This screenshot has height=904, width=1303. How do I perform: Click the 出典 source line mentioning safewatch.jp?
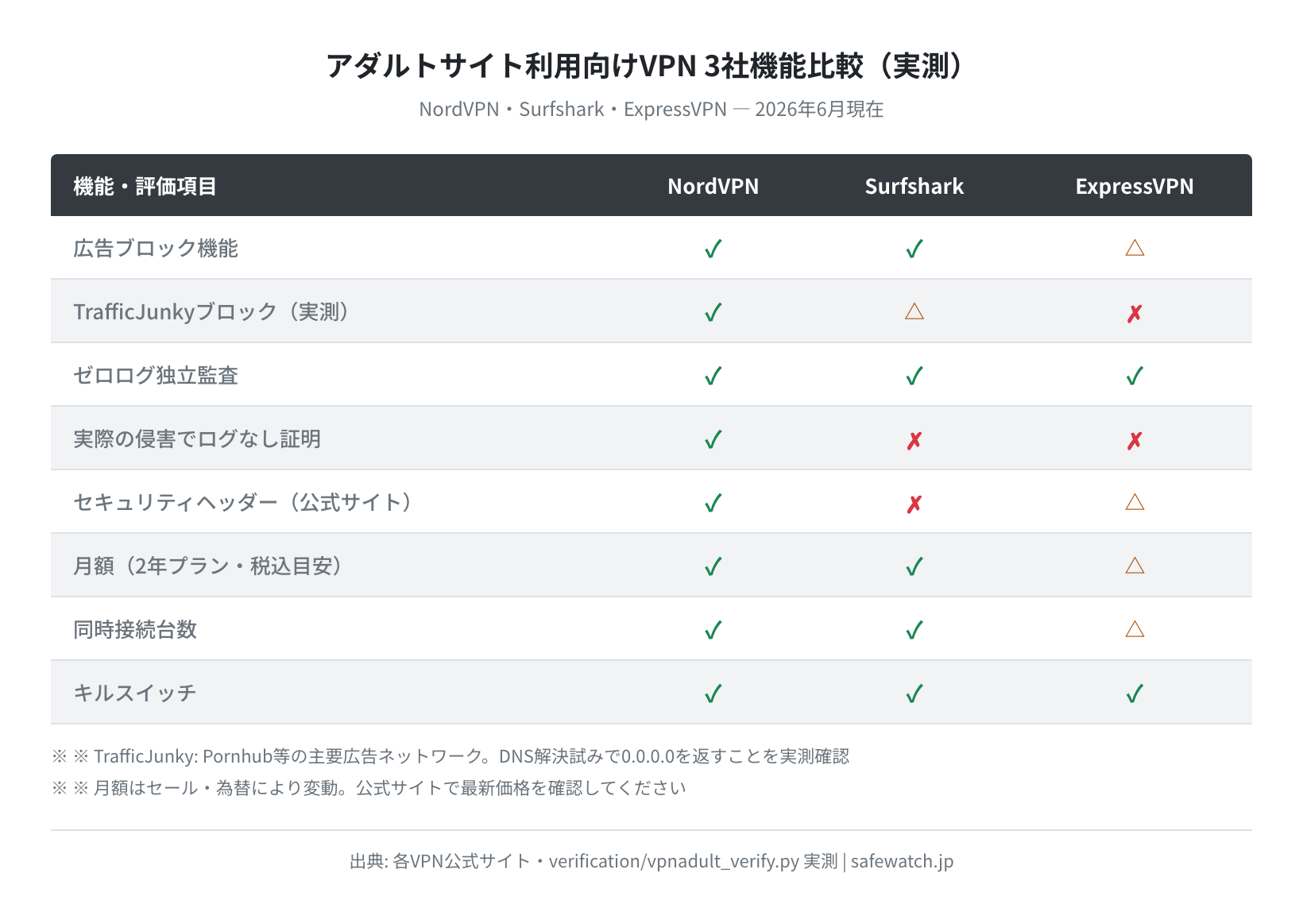(651, 861)
